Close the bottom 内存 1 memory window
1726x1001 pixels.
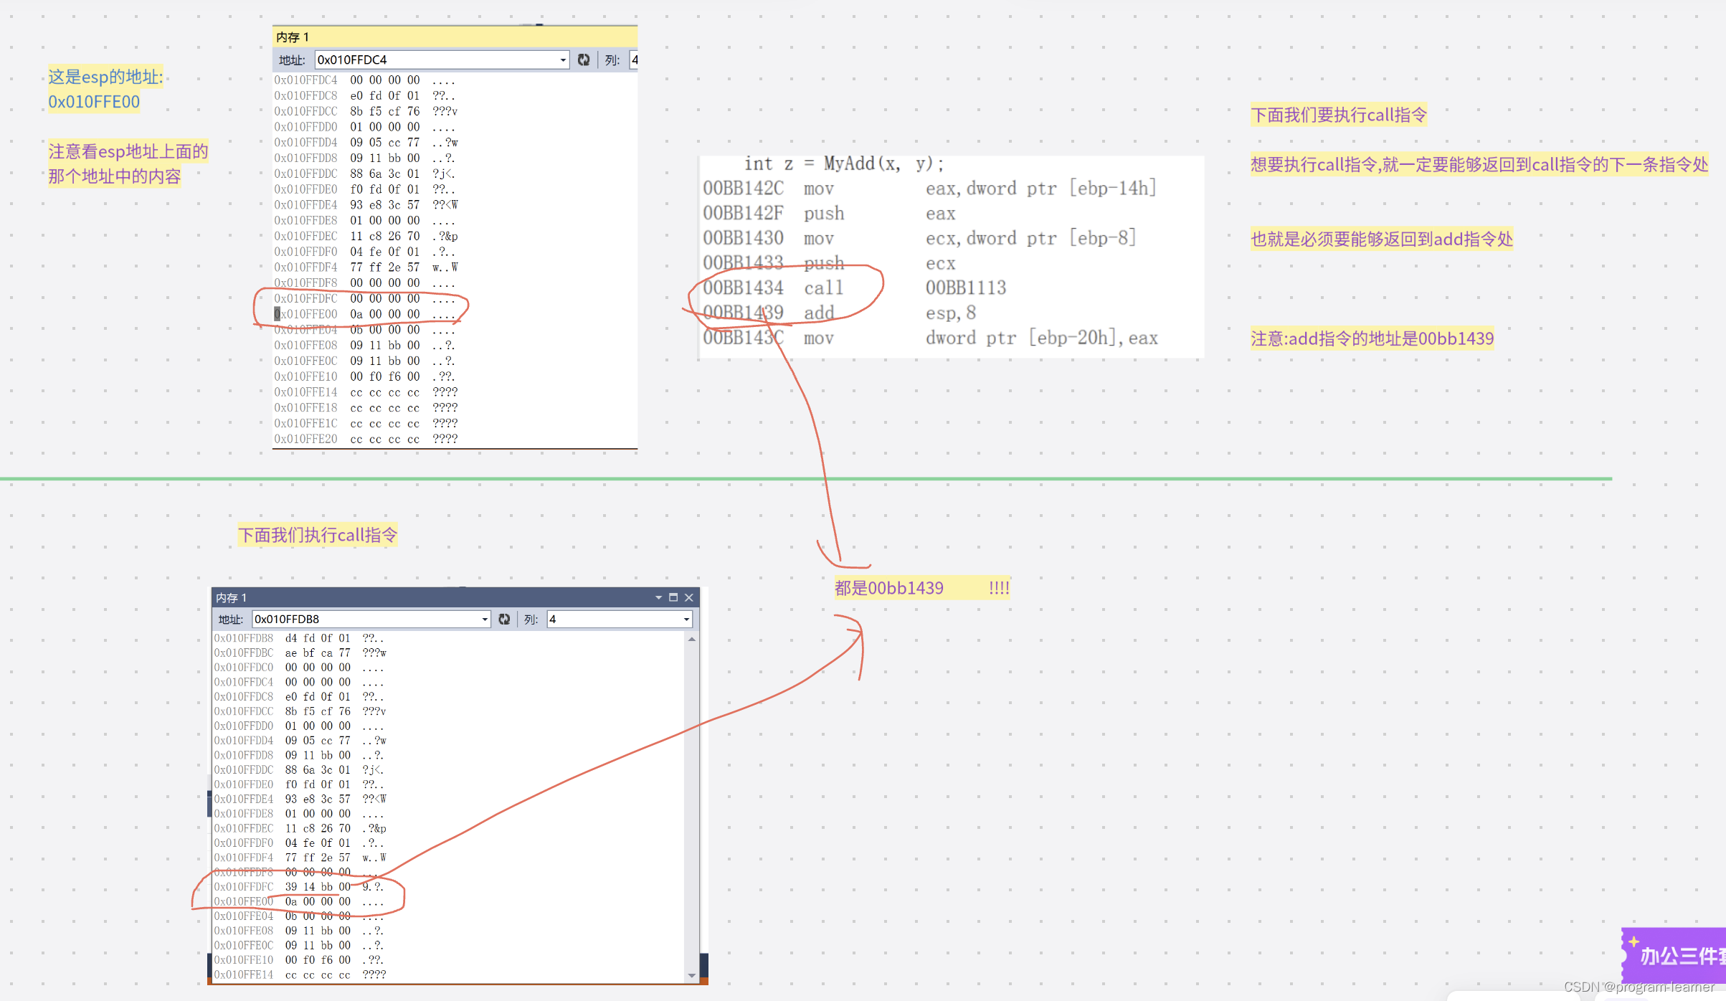coord(689,597)
